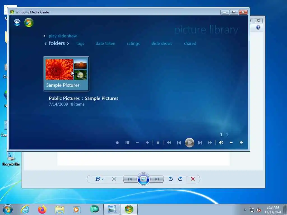
Task: Rotate clockwise in Photo Viewer
Action: tap(180, 179)
